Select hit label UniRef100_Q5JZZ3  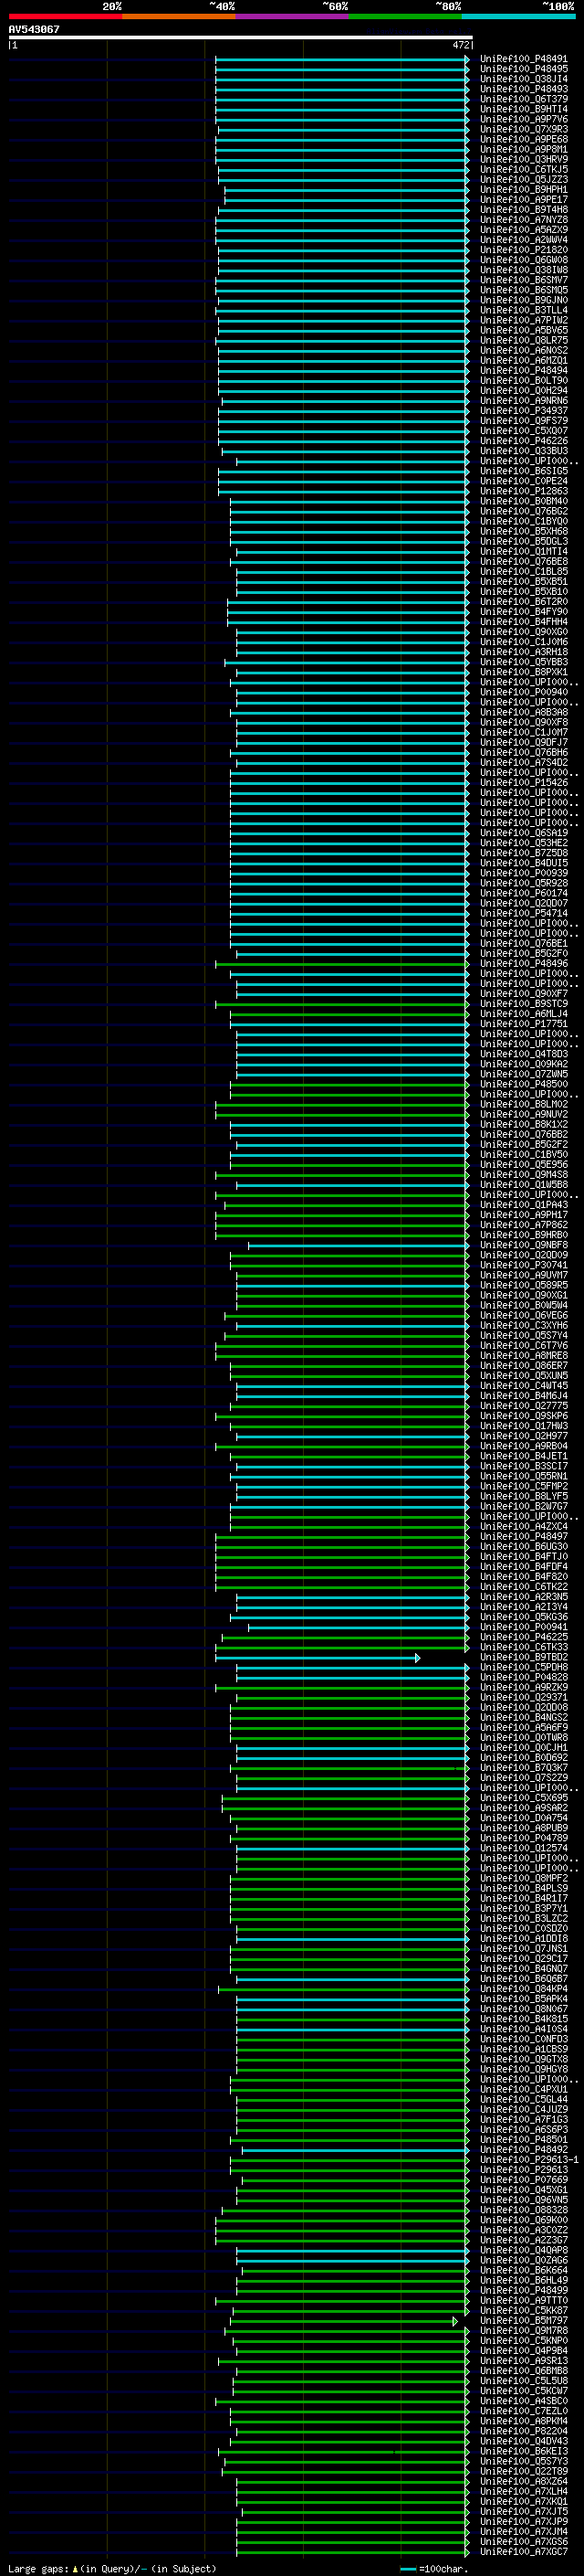524,179
